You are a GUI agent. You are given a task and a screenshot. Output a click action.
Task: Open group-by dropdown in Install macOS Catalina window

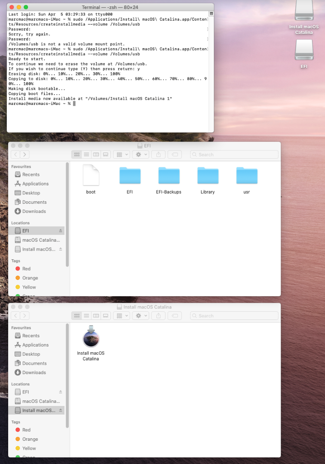tap(122, 316)
